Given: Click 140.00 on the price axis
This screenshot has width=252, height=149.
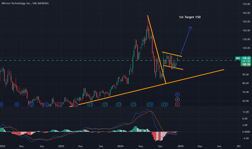Looking at the screenshot, I should click(x=246, y=30).
